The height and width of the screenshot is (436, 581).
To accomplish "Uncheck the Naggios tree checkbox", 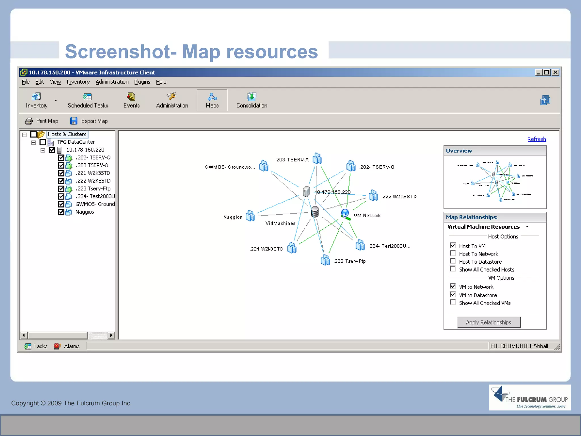I will (x=61, y=212).
